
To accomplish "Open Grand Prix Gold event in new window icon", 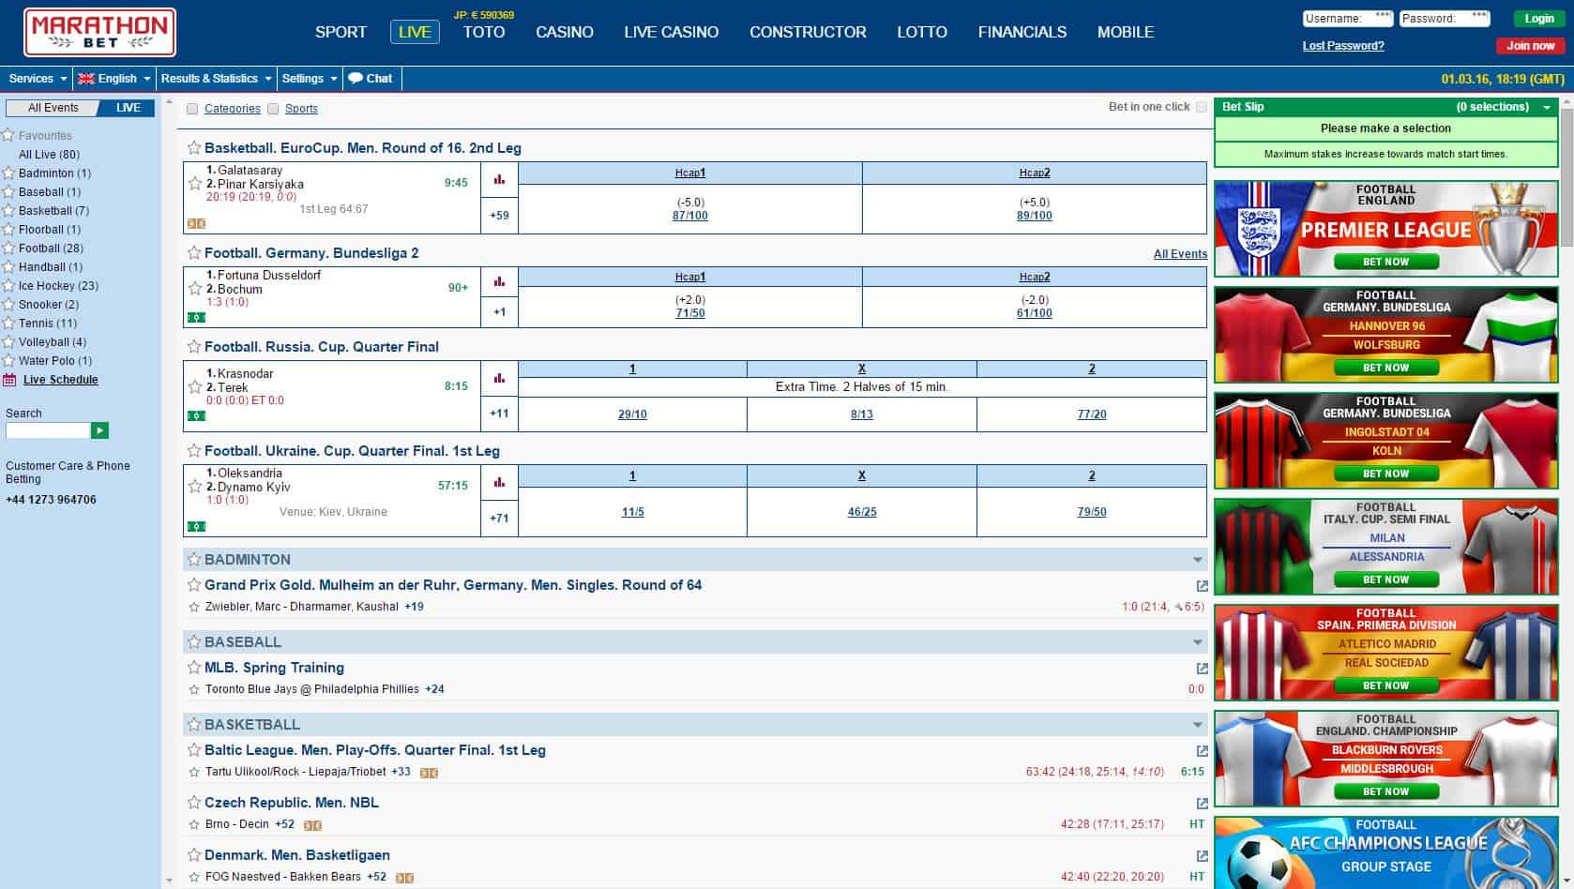I will pos(1202,586).
